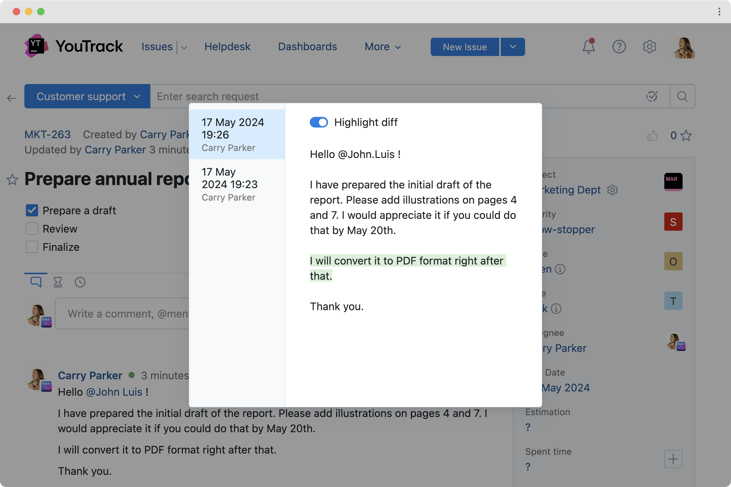The image size is (731, 487).
Task: Click the hourglass spent time tab icon
Action: (x=58, y=282)
